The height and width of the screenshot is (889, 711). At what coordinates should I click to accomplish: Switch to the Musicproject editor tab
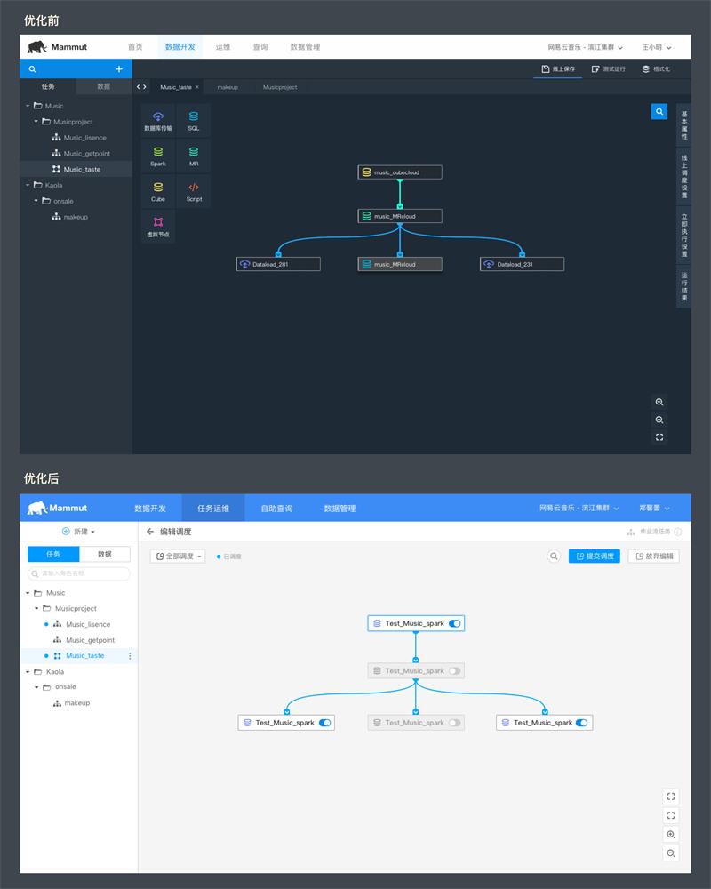pos(280,87)
